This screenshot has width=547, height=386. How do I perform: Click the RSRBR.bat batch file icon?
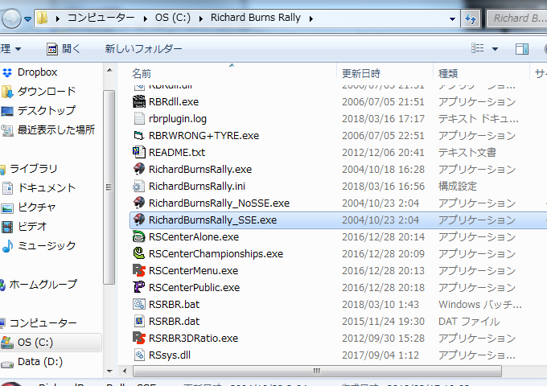pos(139,305)
